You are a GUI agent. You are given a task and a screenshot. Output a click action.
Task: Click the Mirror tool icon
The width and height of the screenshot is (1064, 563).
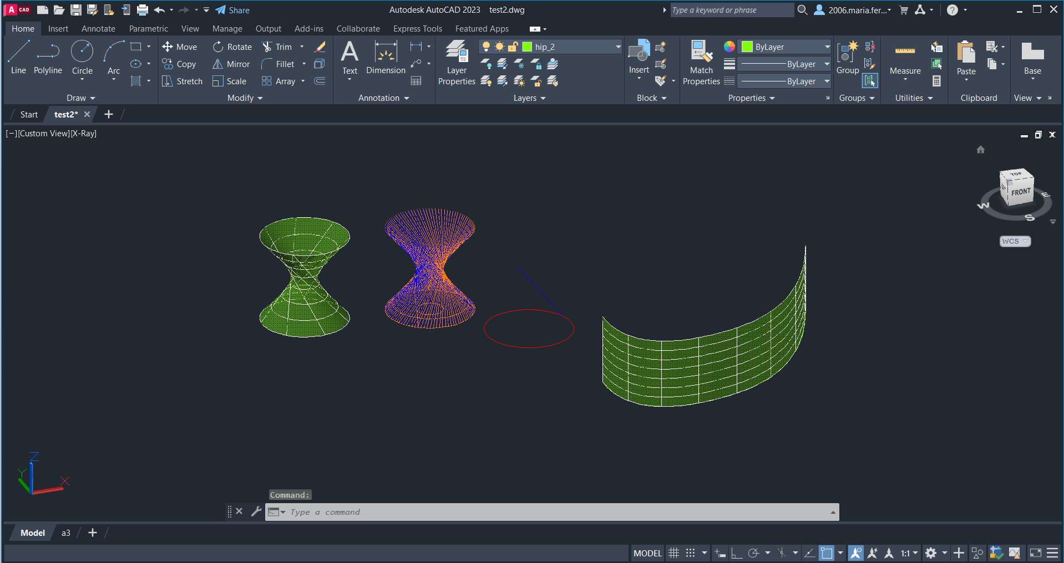[x=218, y=64]
